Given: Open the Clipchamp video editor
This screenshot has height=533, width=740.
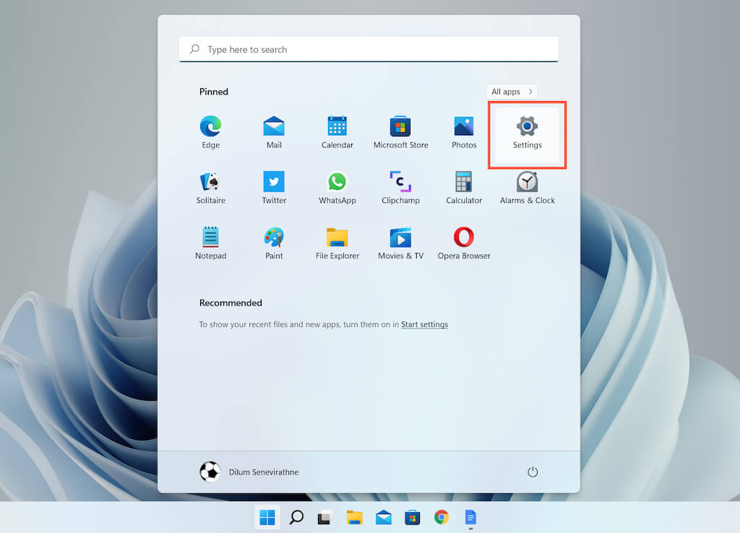Looking at the screenshot, I should coord(400,188).
